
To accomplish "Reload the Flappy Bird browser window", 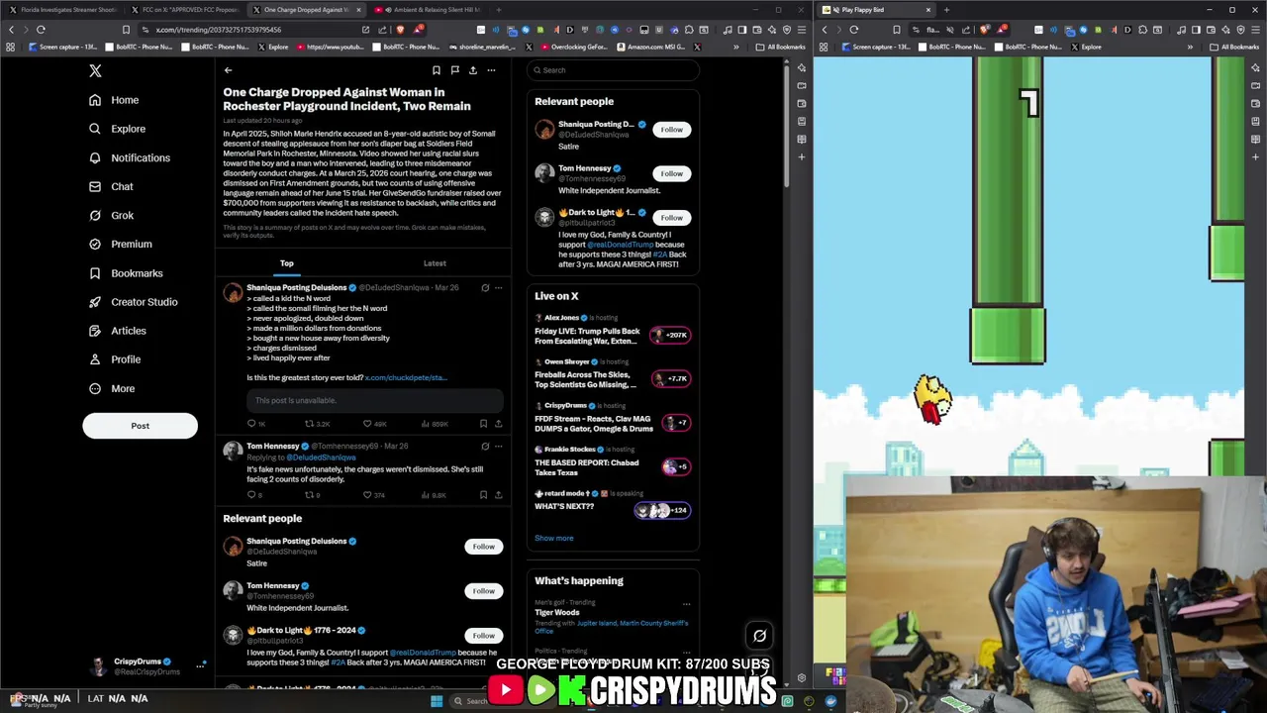I will click(x=854, y=30).
